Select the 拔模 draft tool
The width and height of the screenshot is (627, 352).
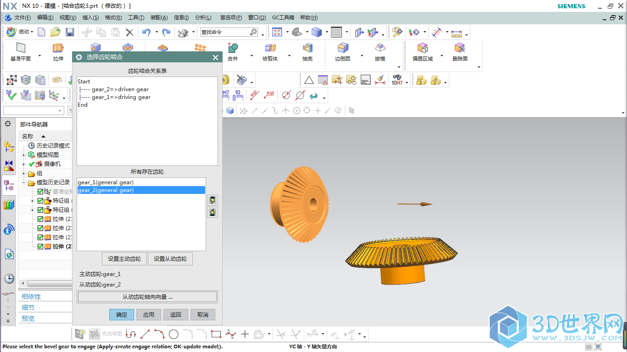click(x=380, y=52)
